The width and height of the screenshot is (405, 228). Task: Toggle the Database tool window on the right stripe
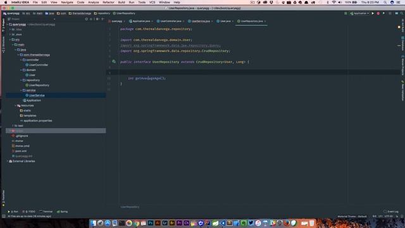pos(402,43)
